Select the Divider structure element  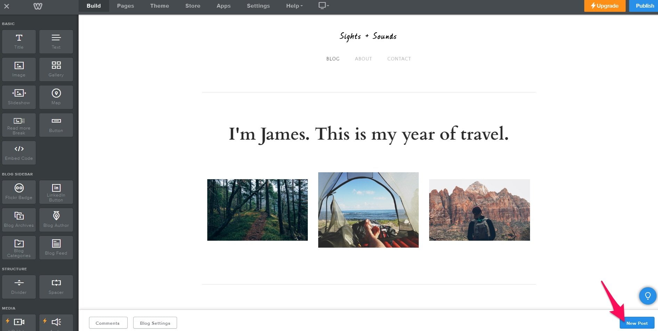pyautogui.click(x=19, y=287)
